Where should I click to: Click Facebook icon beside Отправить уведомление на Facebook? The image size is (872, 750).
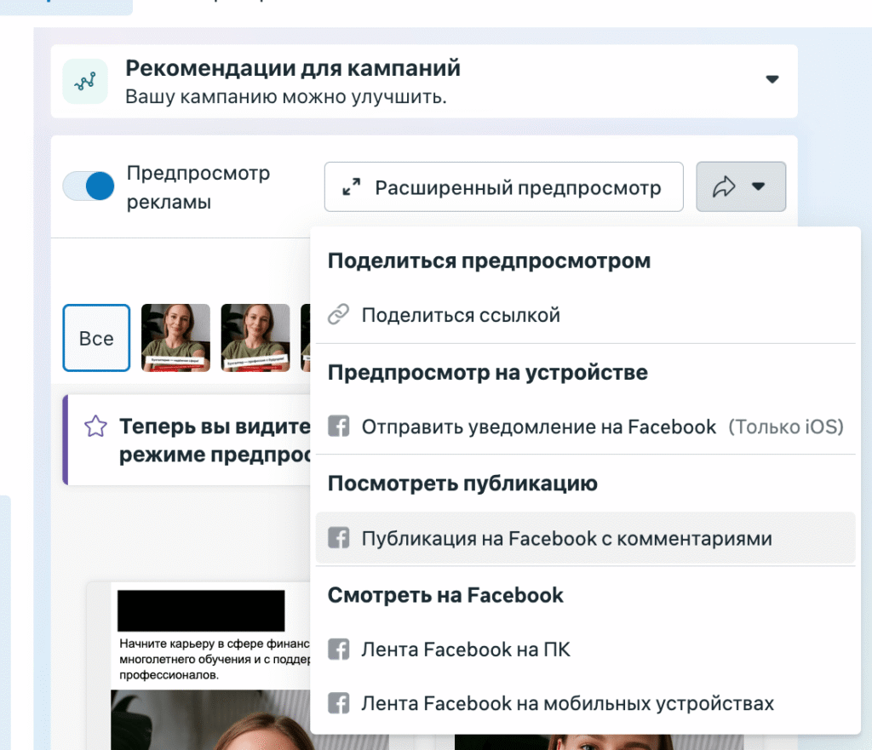(x=339, y=427)
